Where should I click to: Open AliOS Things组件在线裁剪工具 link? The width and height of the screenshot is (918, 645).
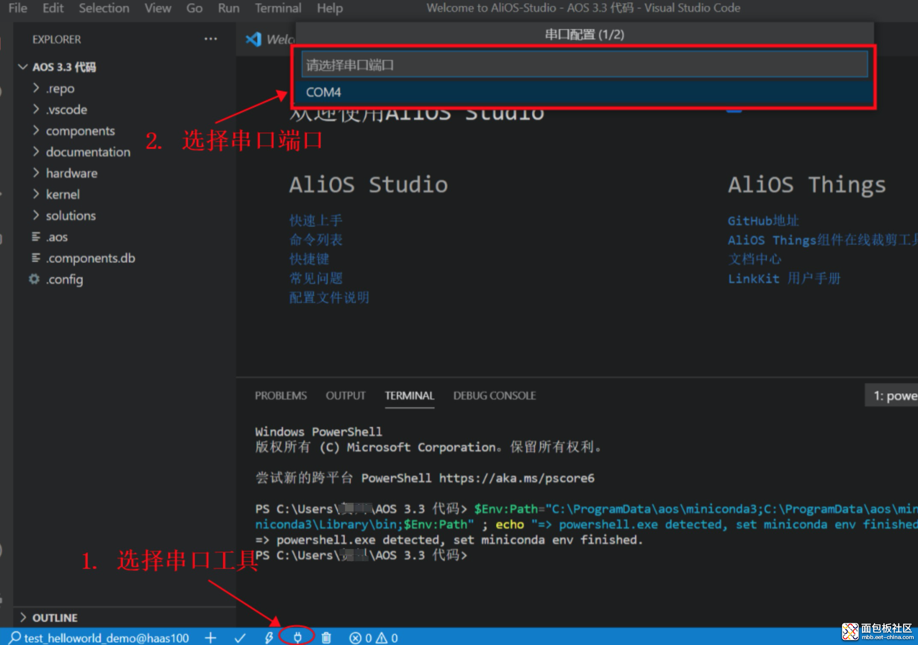823,240
